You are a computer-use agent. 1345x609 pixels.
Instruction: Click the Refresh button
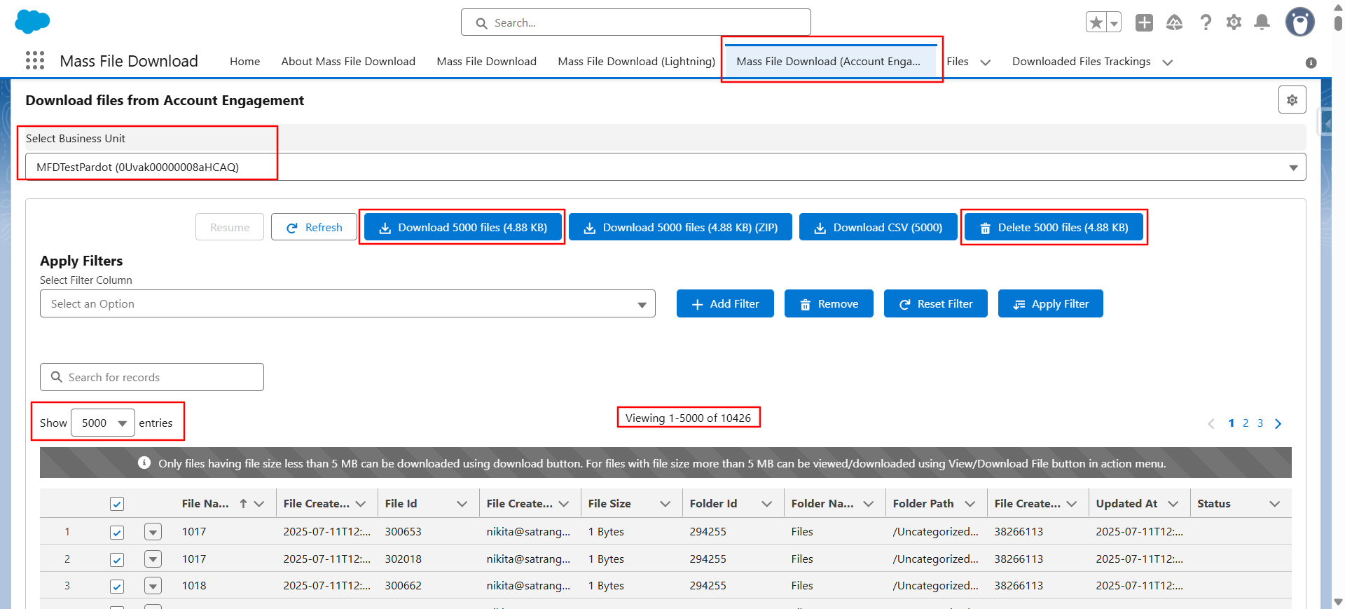pyautogui.click(x=314, y=227)
